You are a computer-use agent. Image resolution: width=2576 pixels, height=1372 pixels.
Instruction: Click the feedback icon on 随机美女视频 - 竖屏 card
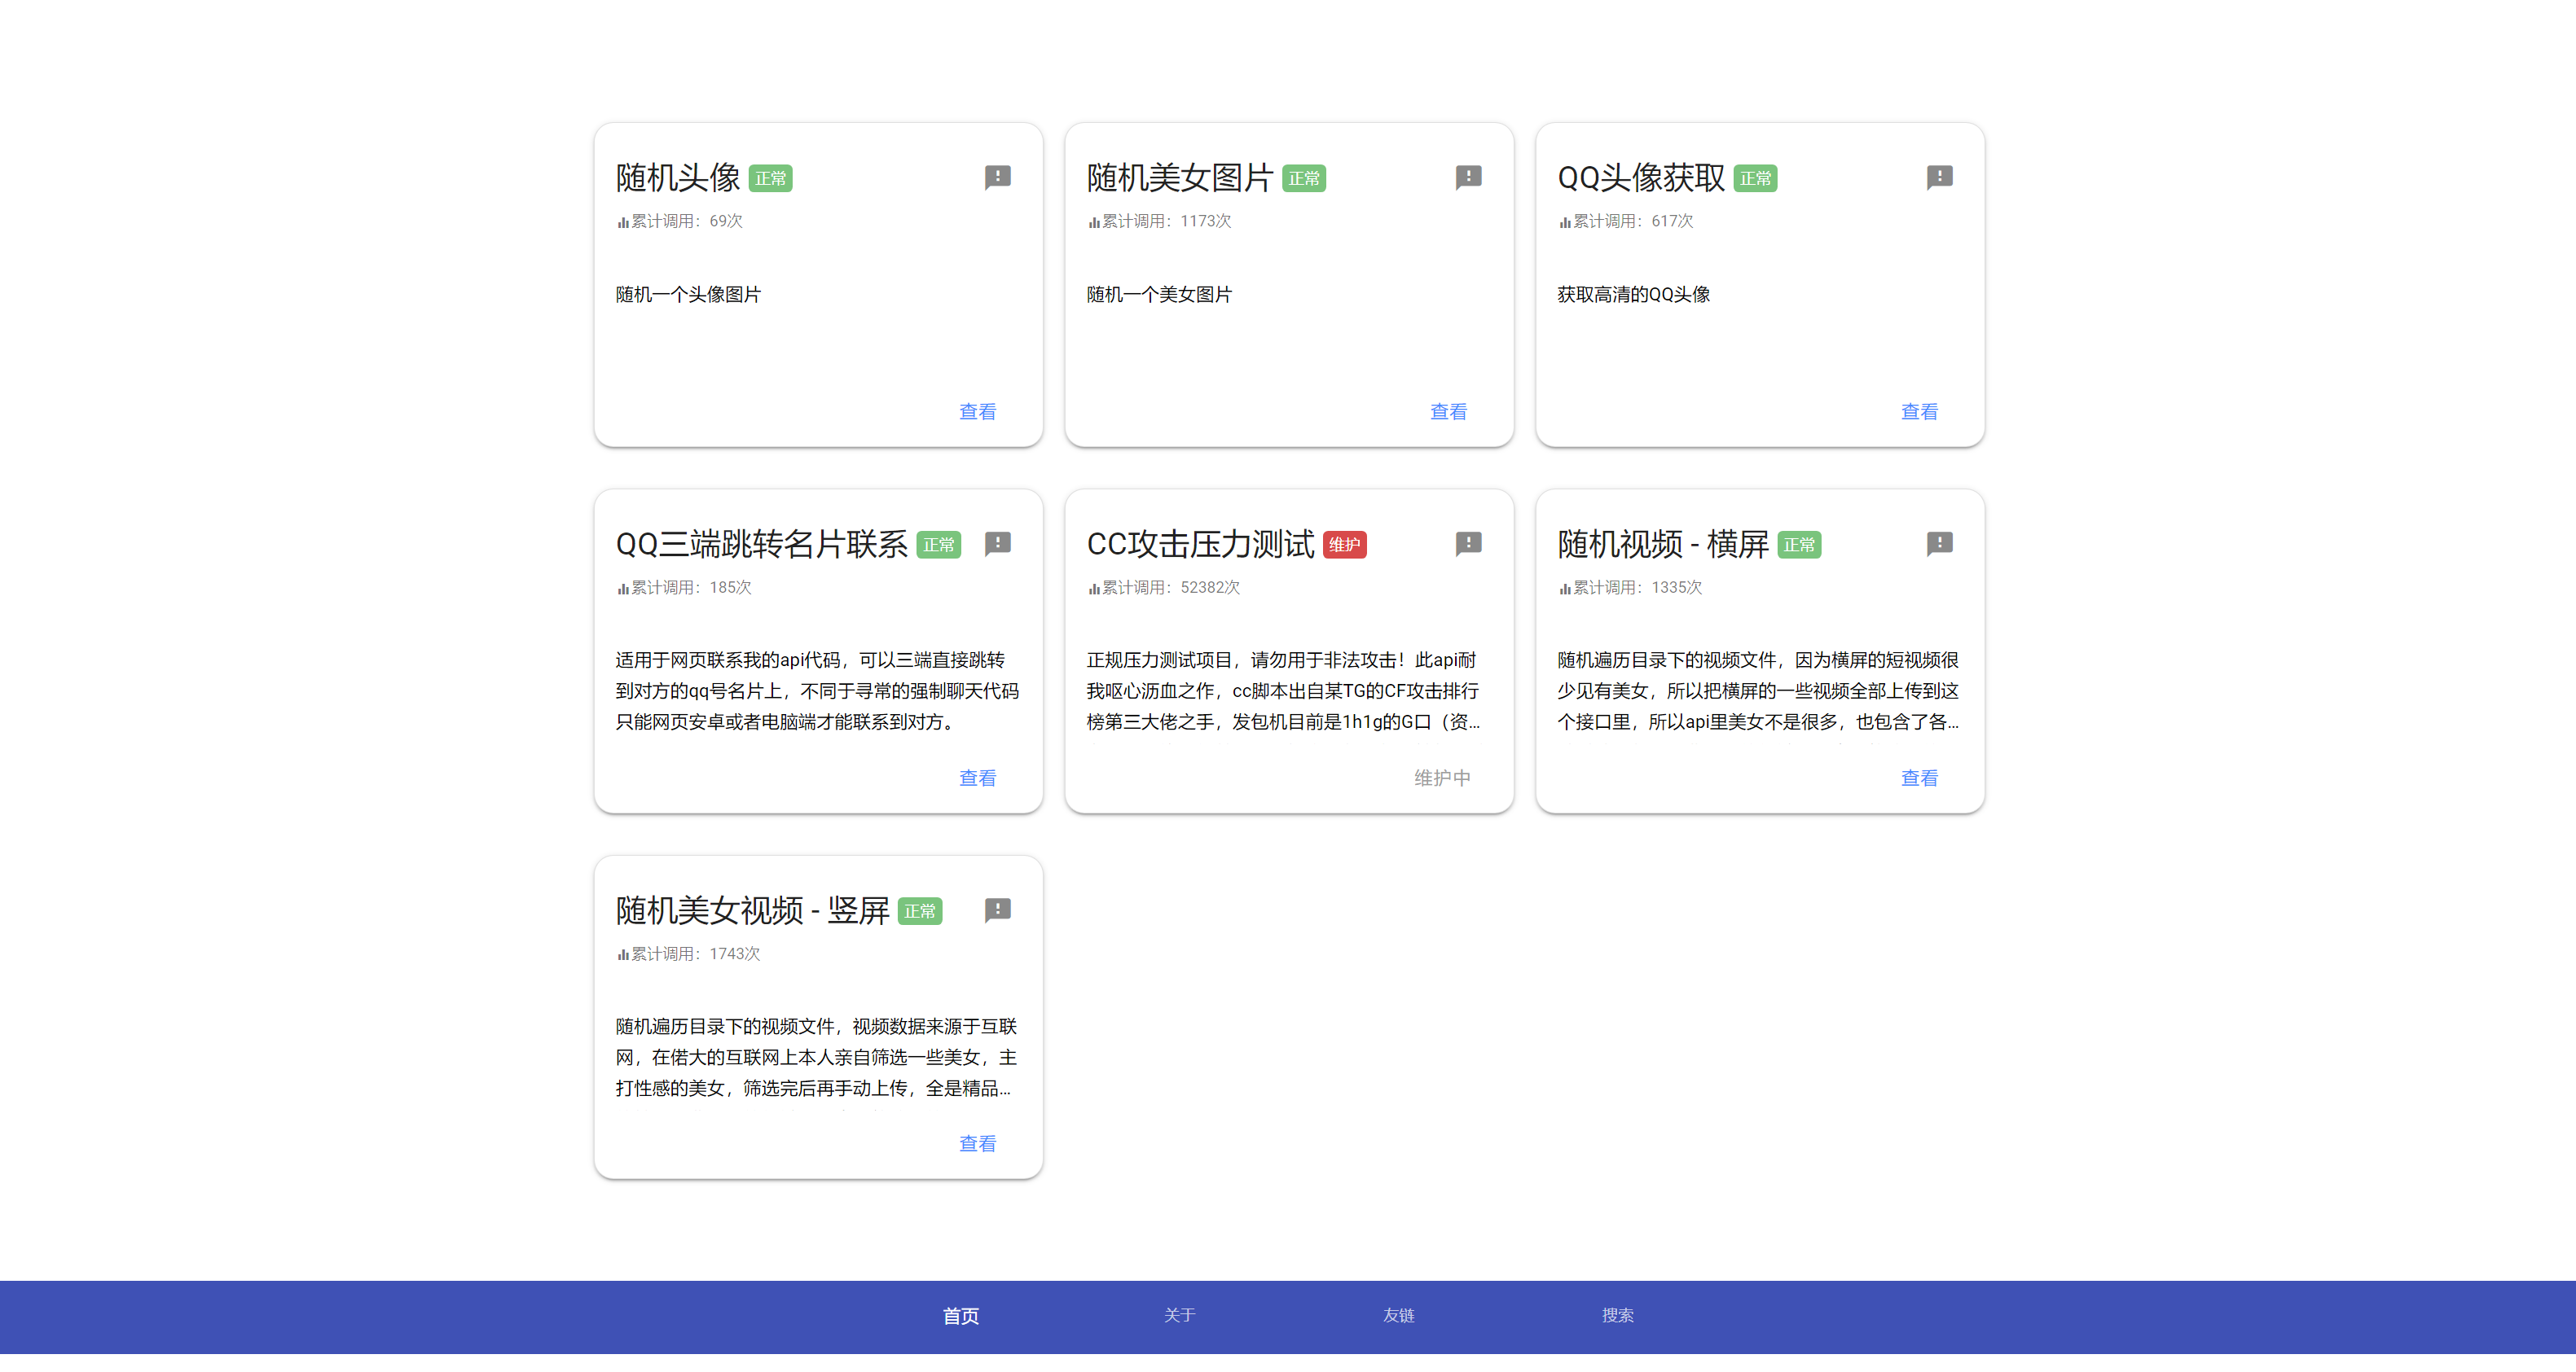click(x=997, y=910)
